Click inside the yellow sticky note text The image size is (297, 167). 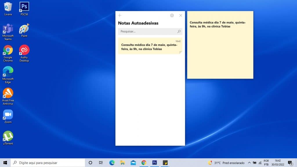218,24
